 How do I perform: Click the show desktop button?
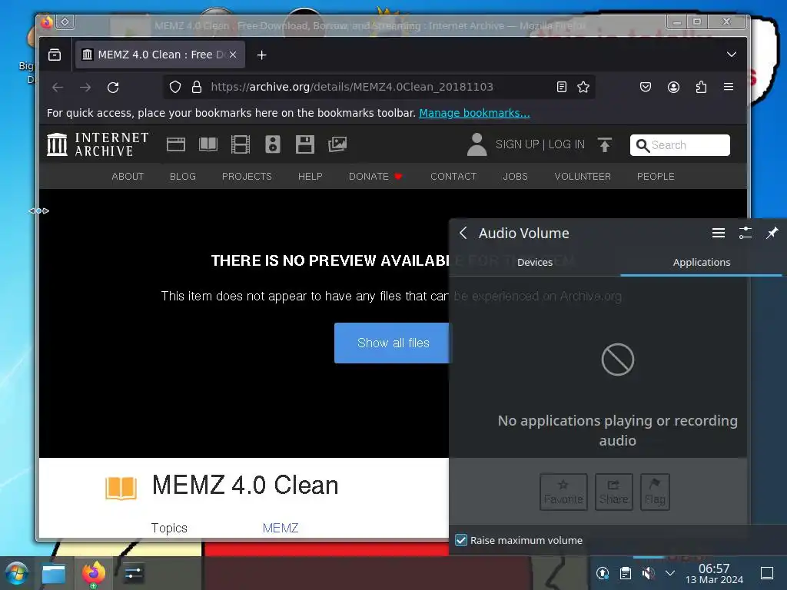pos(766,573)
